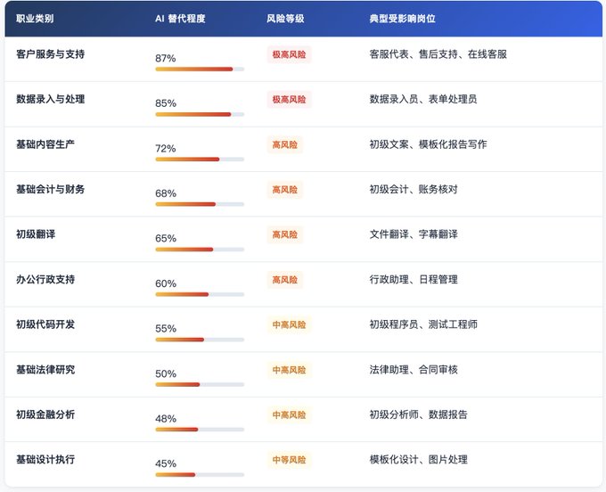Select the 典型受影响岗位 column header
Viewport: 606px width, 492px height.
point(402,19)
